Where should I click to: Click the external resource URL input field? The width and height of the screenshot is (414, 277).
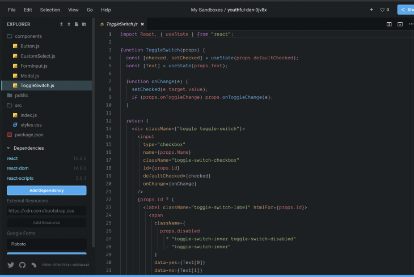click(x=47, y=211)
